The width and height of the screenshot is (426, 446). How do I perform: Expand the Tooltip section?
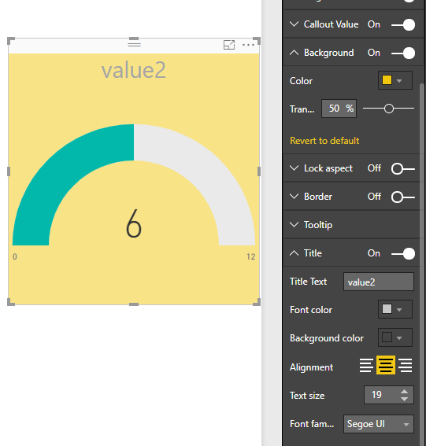[x=294, y=225]
